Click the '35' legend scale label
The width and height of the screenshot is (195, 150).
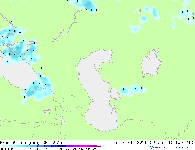point(74,149)
